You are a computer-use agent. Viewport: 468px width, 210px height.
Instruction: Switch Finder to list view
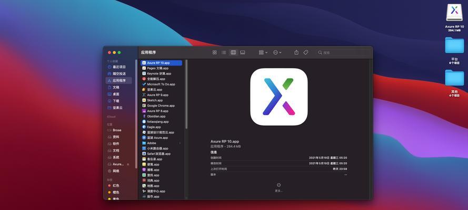[x=224, y=52]
